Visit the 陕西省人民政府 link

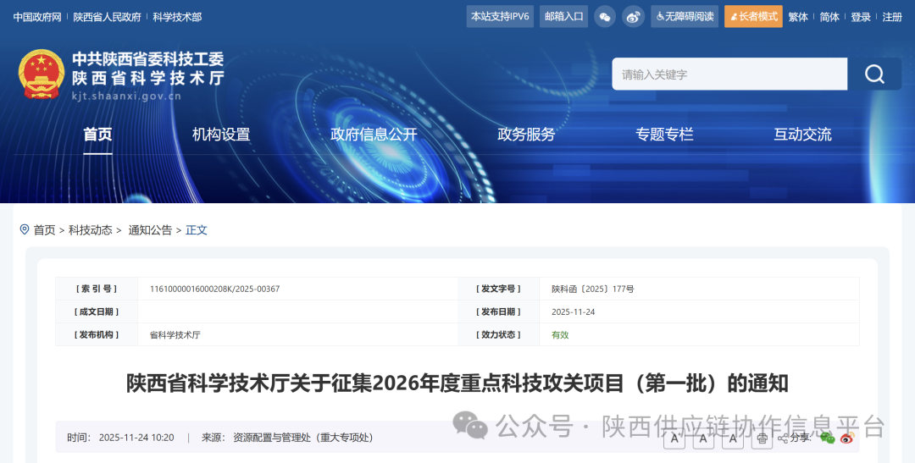click(108, 18)
